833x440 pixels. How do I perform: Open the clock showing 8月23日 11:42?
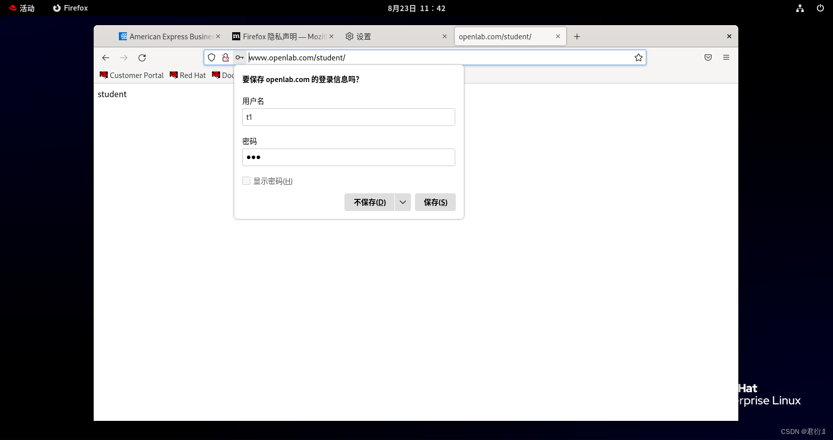point(416,8)
